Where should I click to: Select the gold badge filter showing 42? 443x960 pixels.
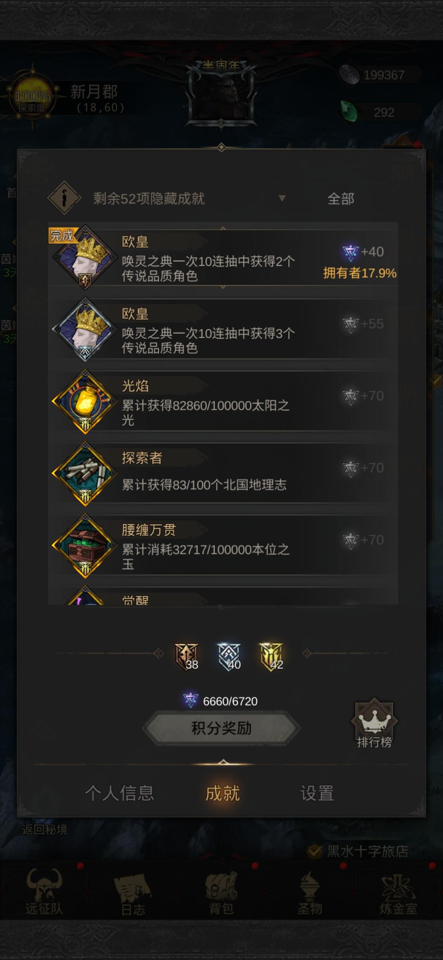272,657
